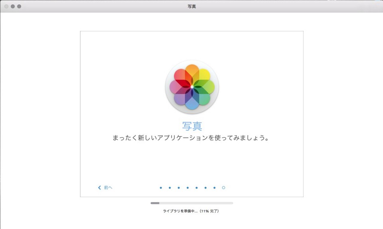Click the Photos flower app icon
383x229 pixels.
click(192, 87)
